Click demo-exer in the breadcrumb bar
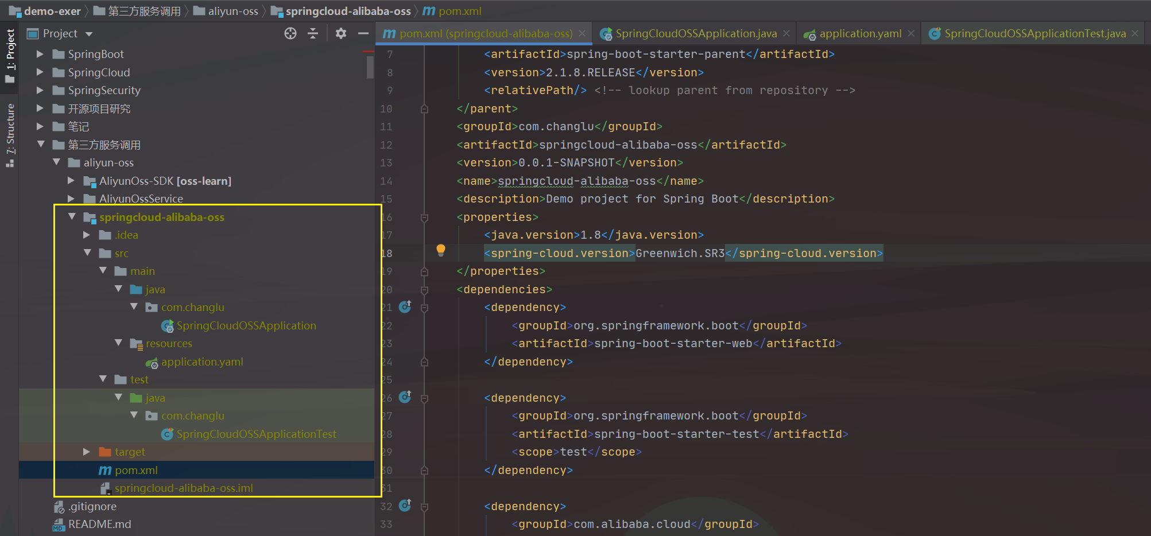The image size is (1151, 536). pyautogui.click(x=45, y=11)
